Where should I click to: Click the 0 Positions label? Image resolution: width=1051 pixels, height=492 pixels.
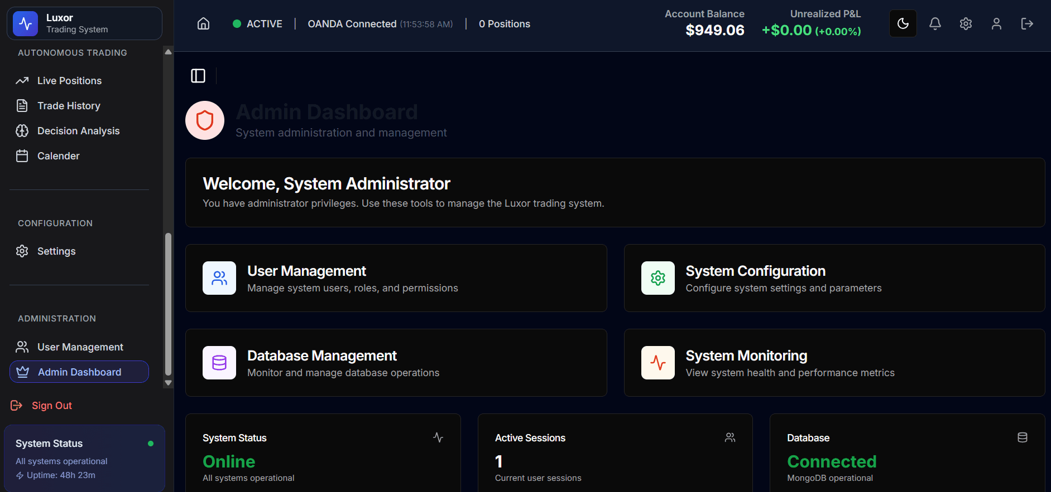tap(505, 24)
